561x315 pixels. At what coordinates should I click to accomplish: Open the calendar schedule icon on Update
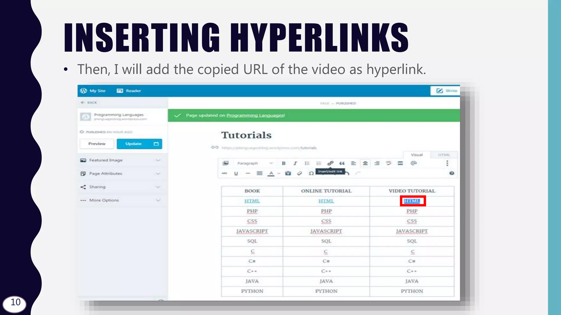[x=156, y=144]
